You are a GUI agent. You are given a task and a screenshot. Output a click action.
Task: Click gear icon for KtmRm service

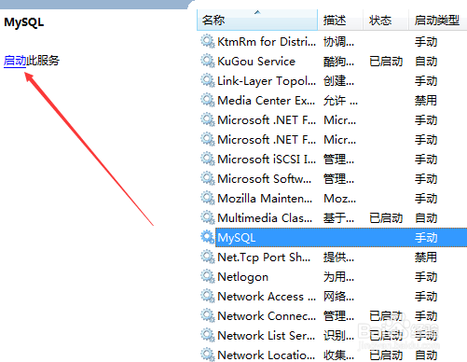(x=208, y=41)
